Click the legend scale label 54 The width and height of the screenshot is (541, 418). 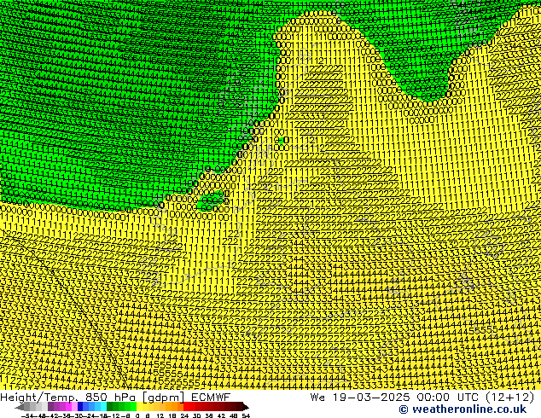click(x=246, y=415)
